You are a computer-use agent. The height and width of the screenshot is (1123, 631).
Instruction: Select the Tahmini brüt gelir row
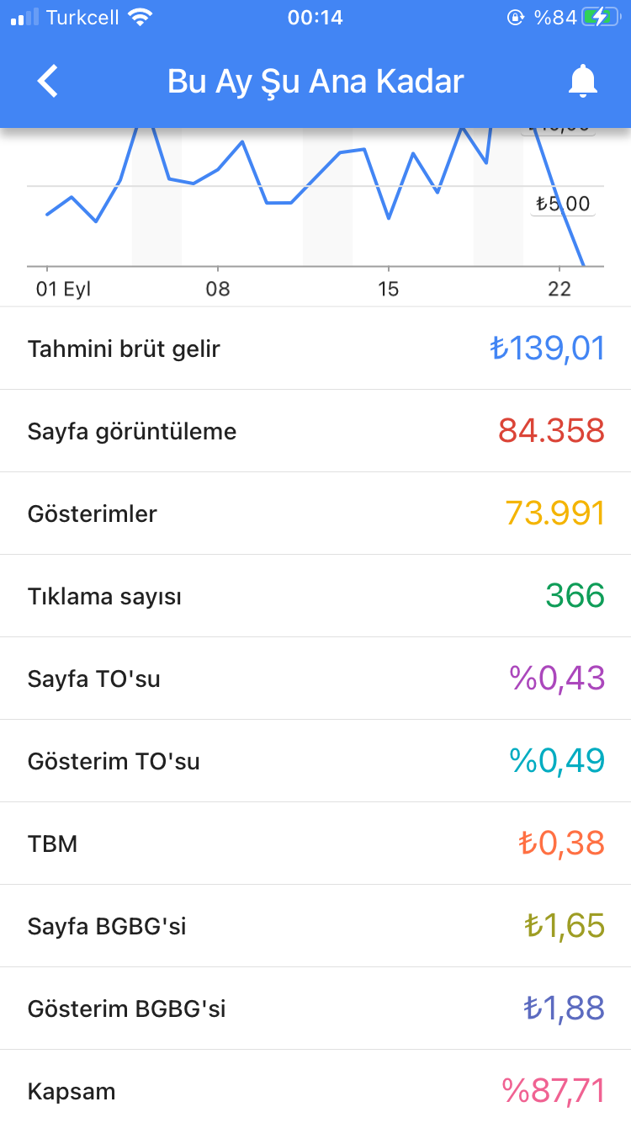point(315,349)
